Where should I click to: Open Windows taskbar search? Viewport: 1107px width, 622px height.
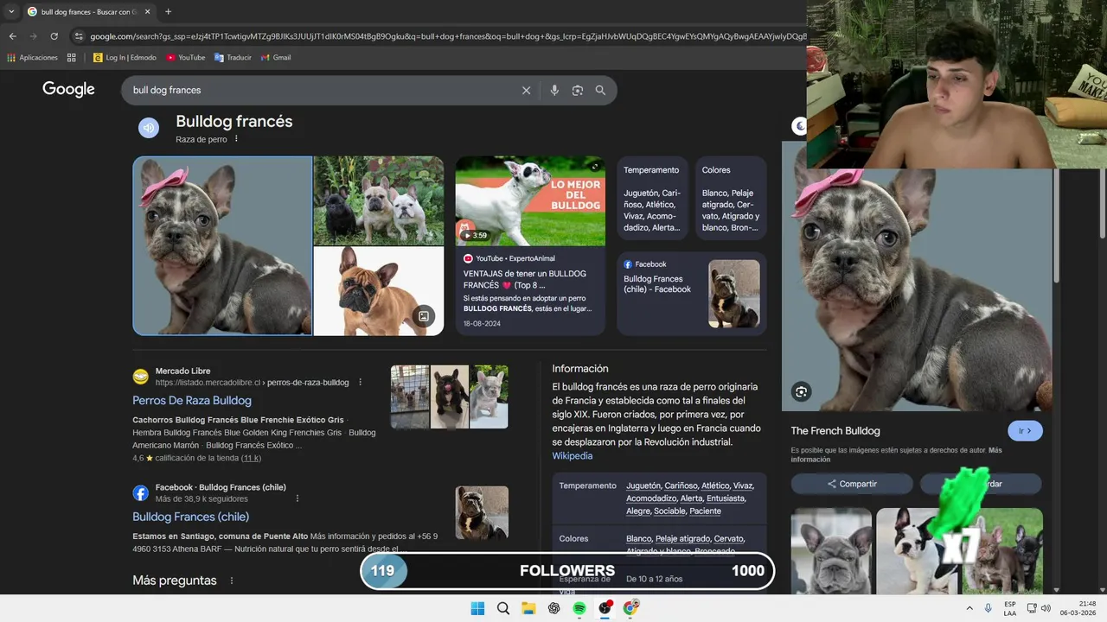[503, 608]
